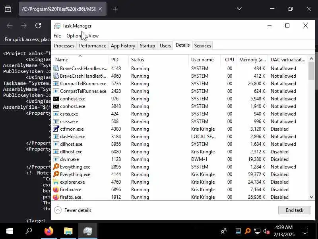Switch to the Performance tab
Viewport: 318px width, 239px height.
93,46
